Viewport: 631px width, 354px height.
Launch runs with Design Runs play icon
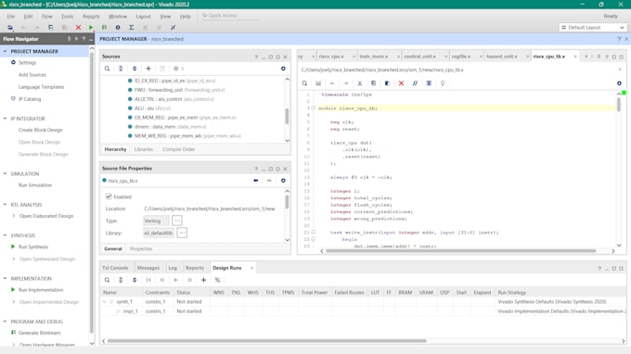click(x=176, y=280)
